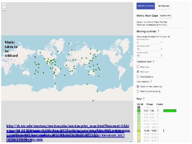Uncheck the 0.00 - 2.80 bin
This screenshot has width=192, height=144.
[x=139, y=111]
